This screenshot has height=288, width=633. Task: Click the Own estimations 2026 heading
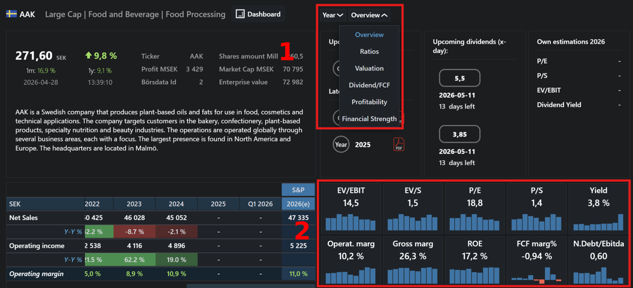click(x=571, y=42)
